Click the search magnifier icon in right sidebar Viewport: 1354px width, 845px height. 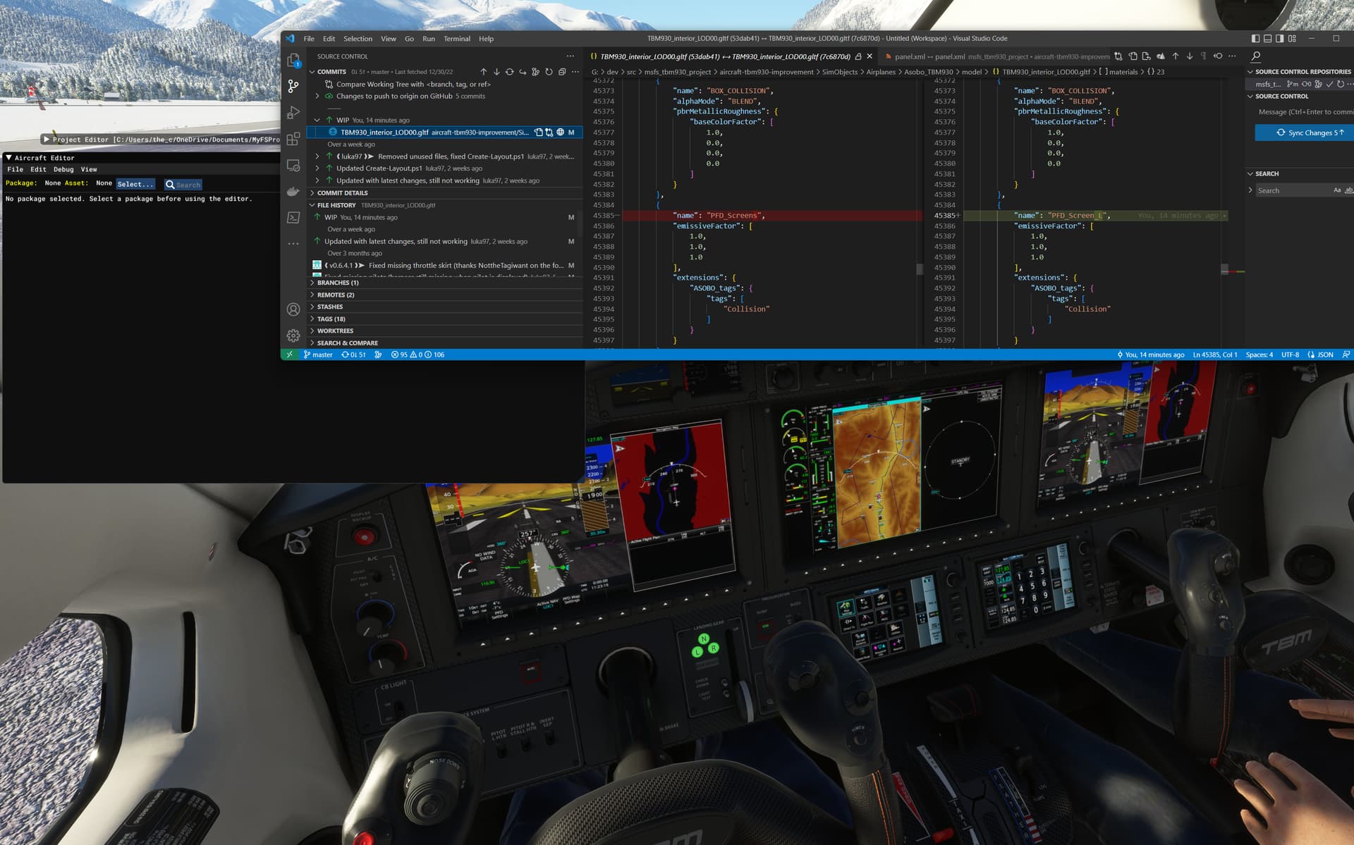click(x=1256, y=56)
